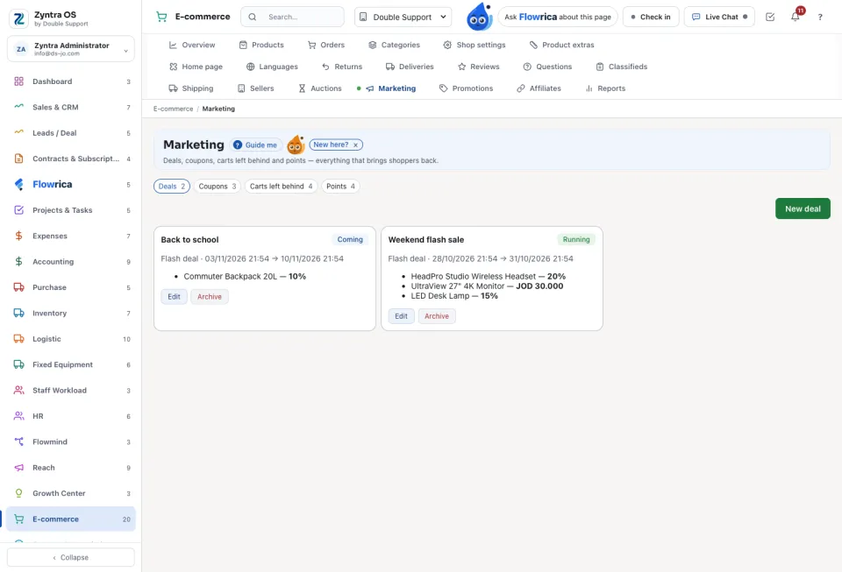The height and width of the screenshot is (572, 842).
Task: Dismiss the New here? badge
Action: tap(355, 145)
